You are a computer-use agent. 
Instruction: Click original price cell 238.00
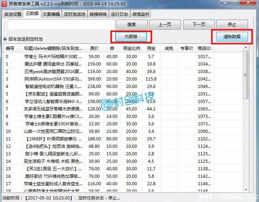click(x=94, y=86)
